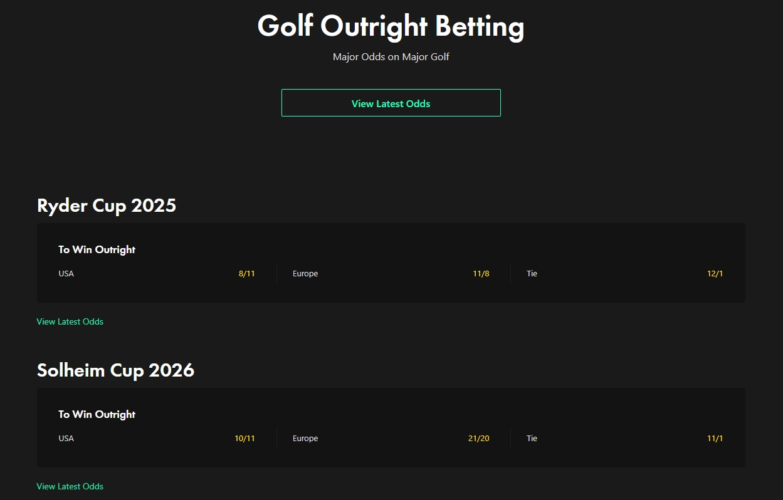Select the 10/11 odds in Solheim Cup
The width and height of the screenshot is (783, 500).
click(244, 439)
